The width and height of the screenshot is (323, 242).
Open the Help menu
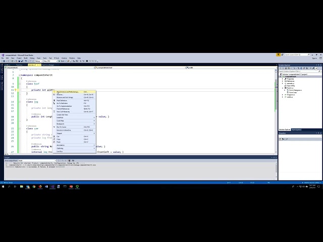click(x=79, y=58)
